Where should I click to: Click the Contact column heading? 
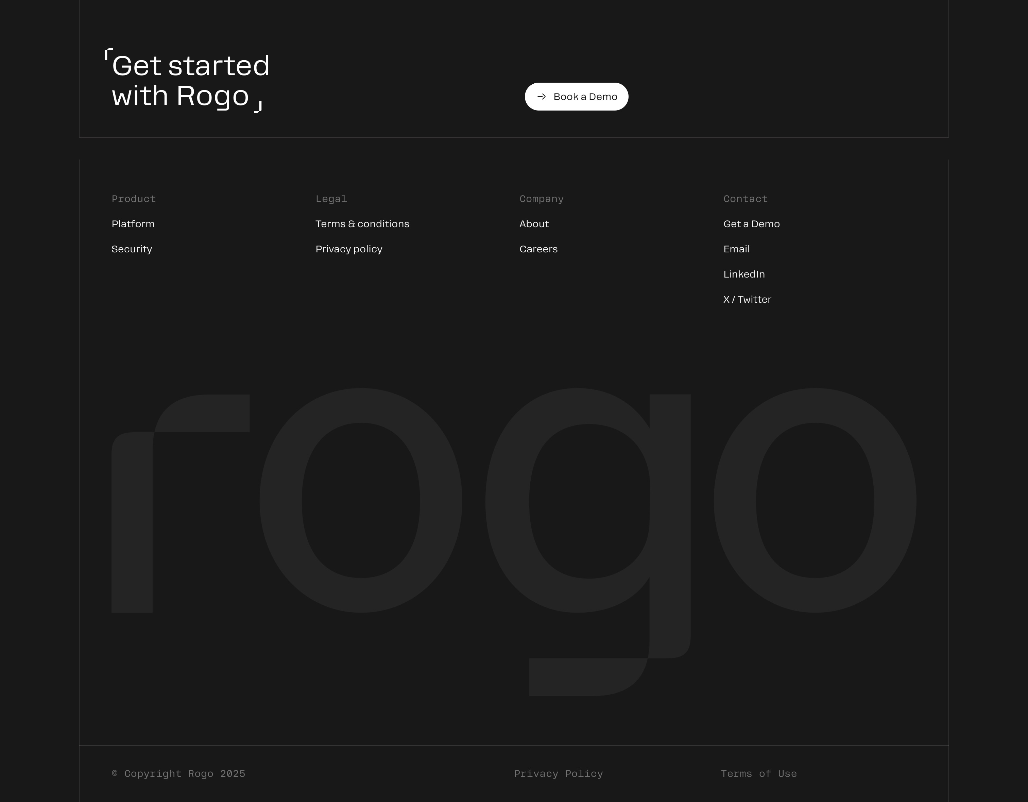(746, 199)
